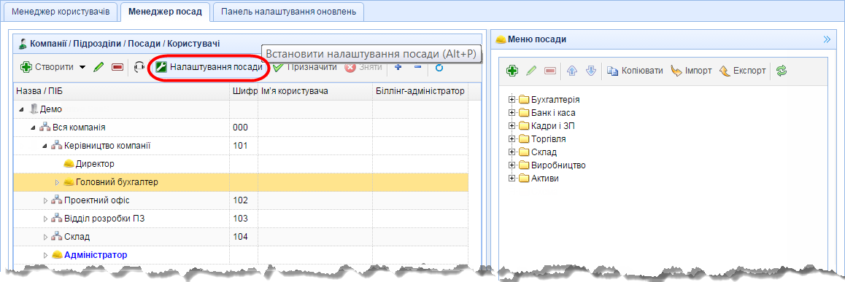
Task: Select the Головний бухгалтер row
Action: tap(241, 182)
